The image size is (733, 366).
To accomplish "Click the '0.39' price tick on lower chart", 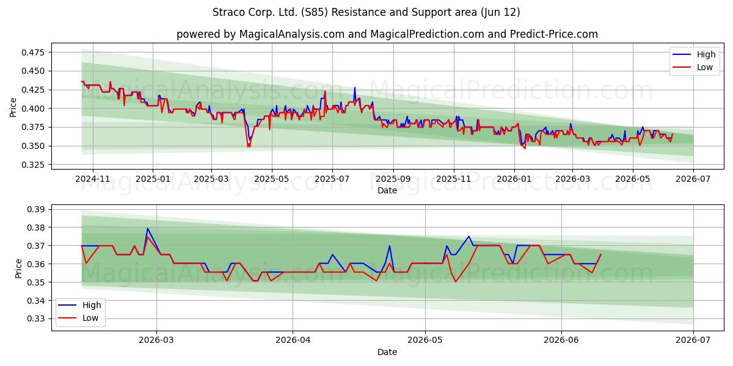I will (x=37, y=209).
